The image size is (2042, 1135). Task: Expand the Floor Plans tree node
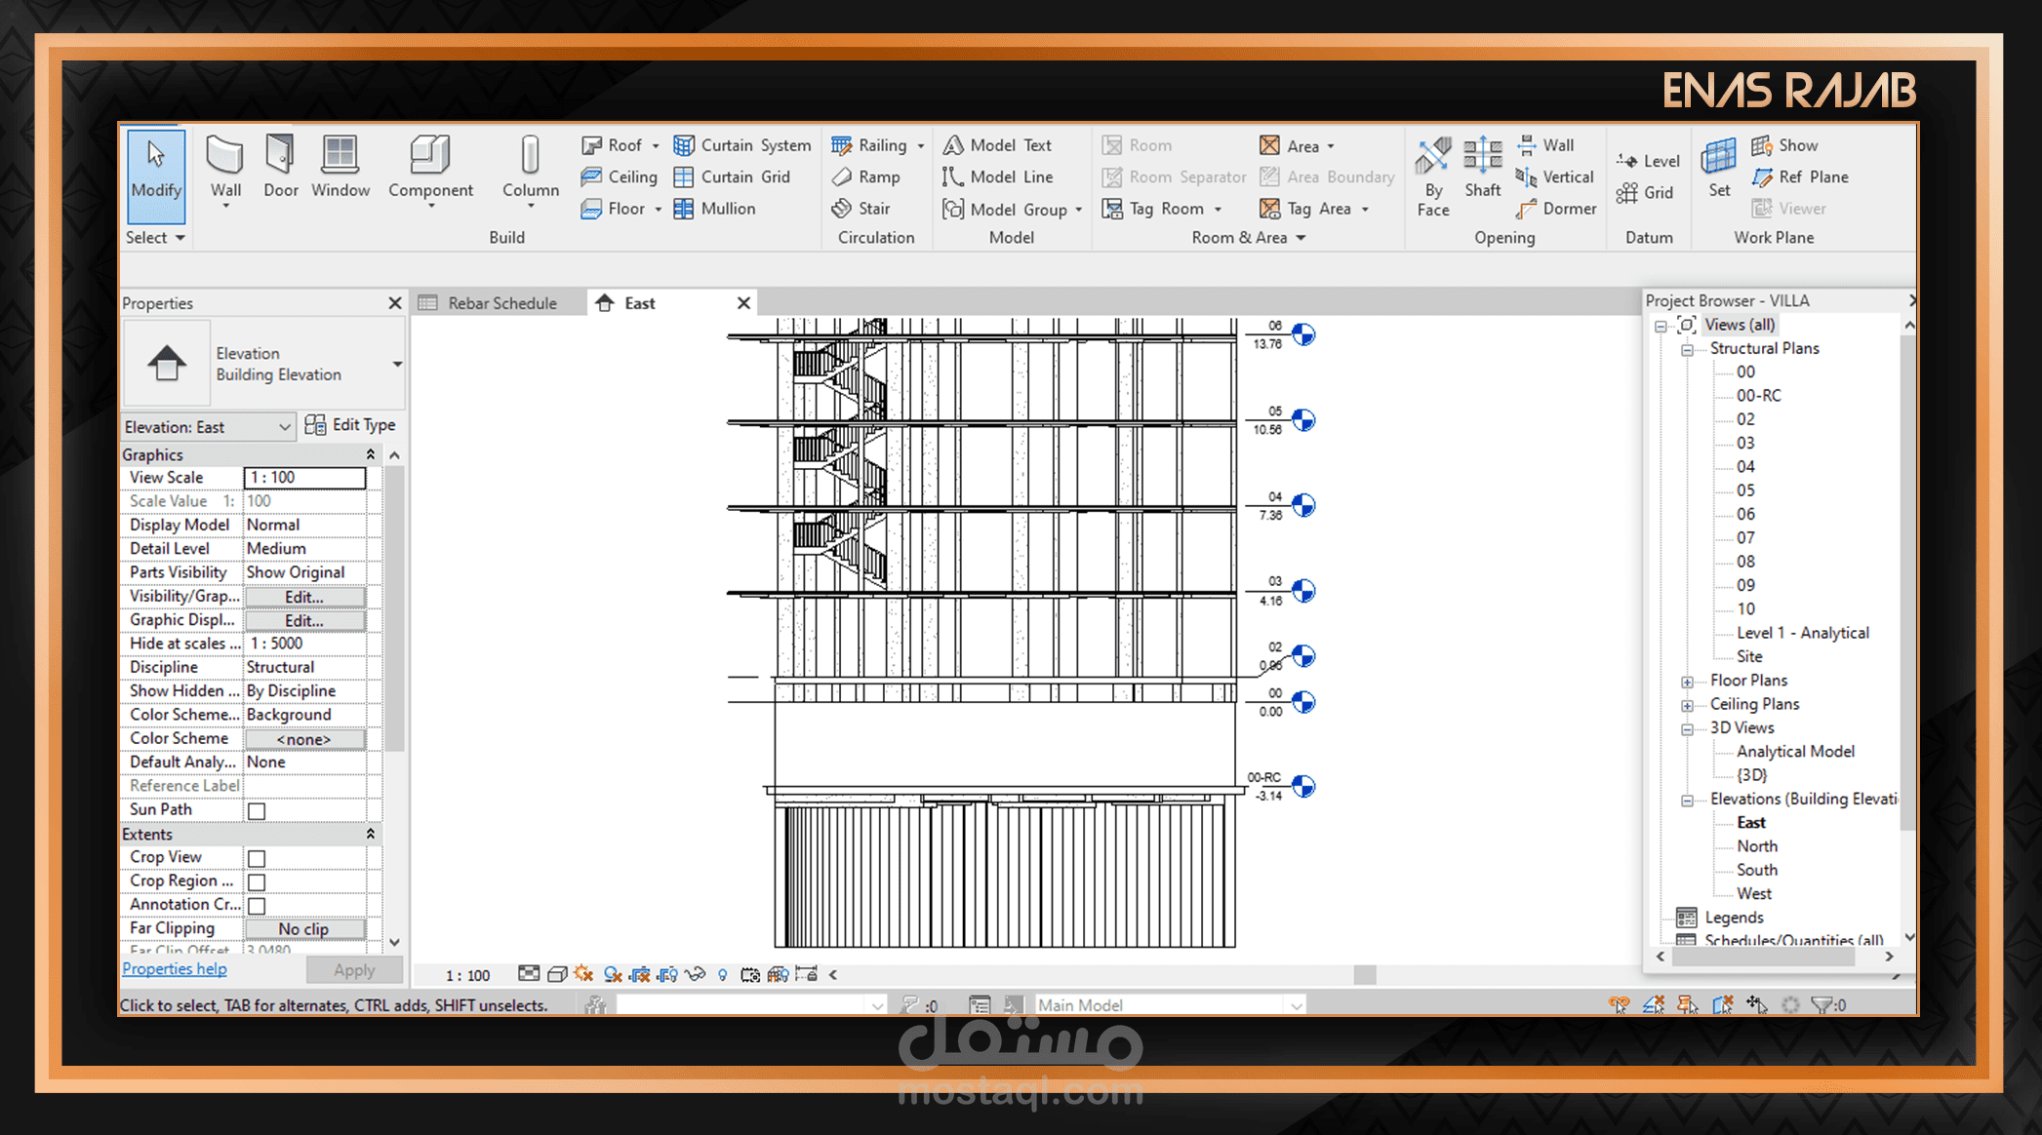tap(1687, 682)
